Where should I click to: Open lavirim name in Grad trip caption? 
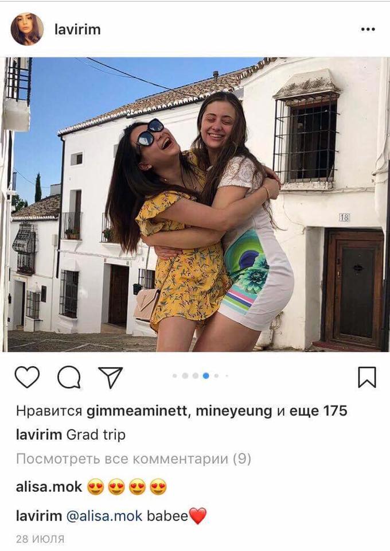coord(39,434)
